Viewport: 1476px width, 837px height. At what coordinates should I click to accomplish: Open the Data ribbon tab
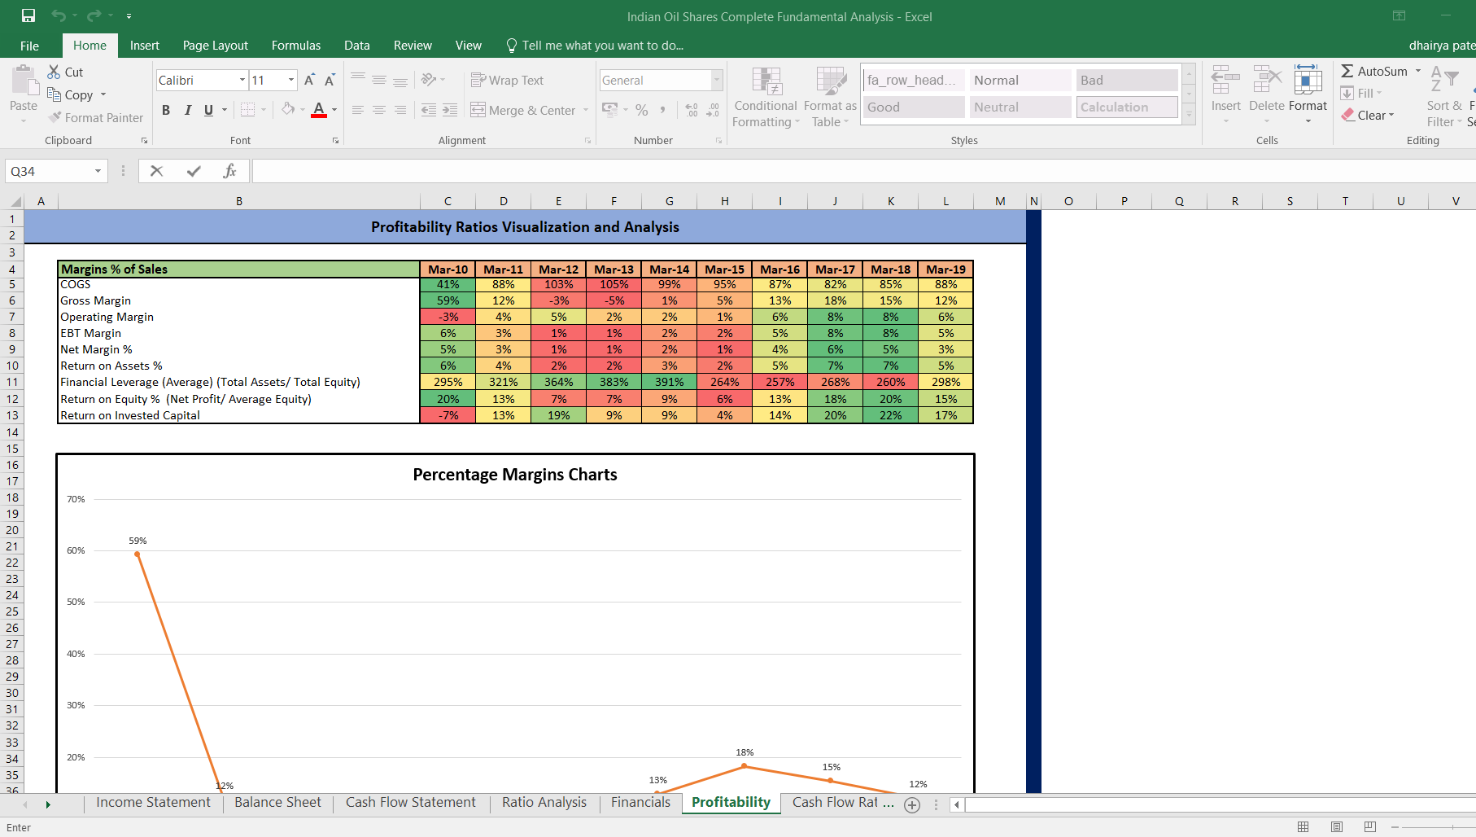pyautogui.click(x=357, y=46)
